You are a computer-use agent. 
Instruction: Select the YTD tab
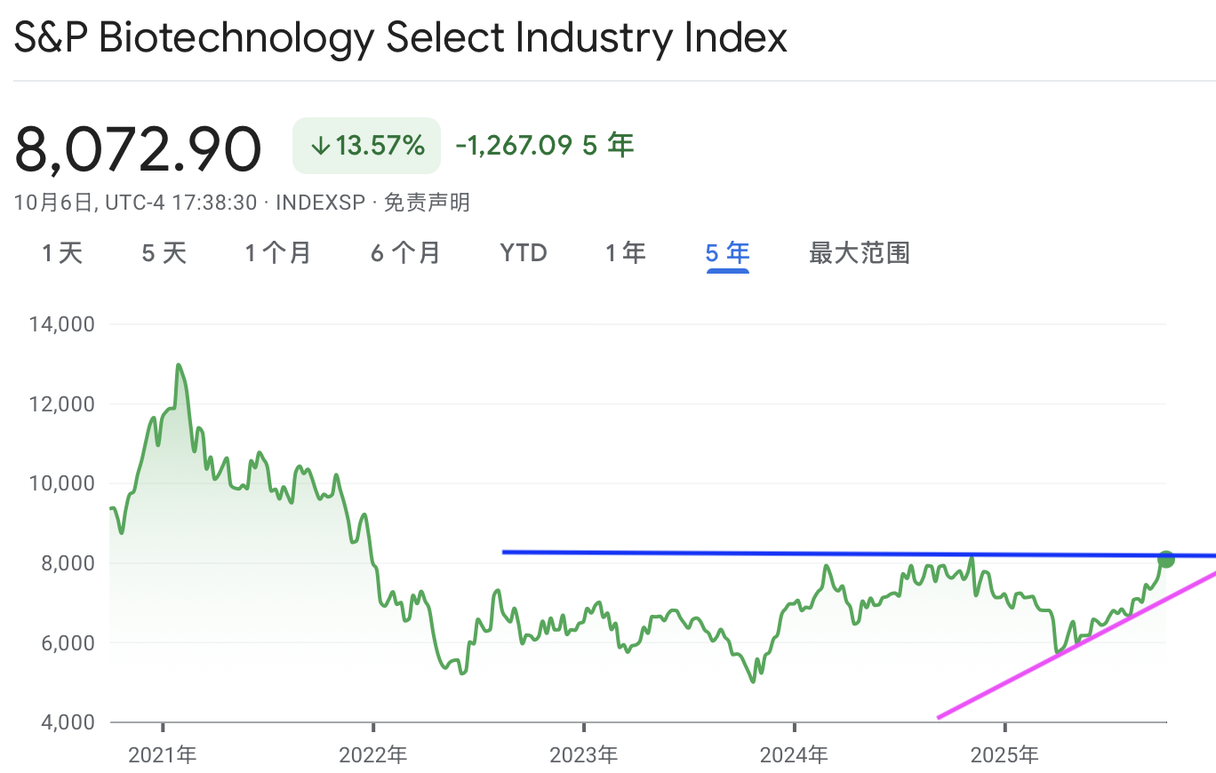click(x=523, y=253)
